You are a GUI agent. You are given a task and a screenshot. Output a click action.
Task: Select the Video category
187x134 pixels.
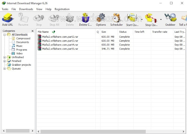click(x=19, y=53)
